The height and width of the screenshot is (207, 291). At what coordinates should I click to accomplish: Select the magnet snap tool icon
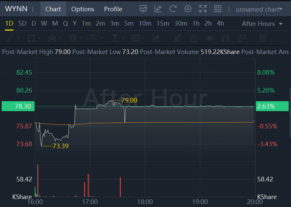tap(225, 38)
